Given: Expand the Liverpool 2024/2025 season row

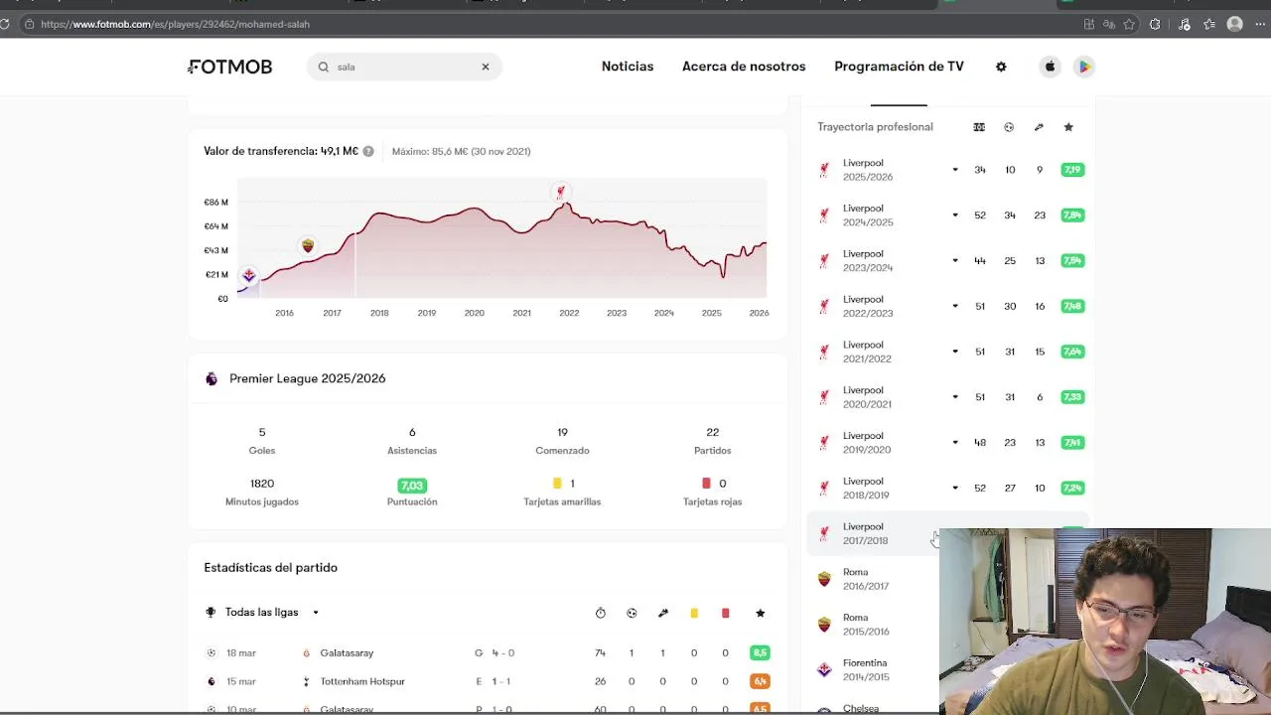Looking at the screenshot, I should pos(955,215).
